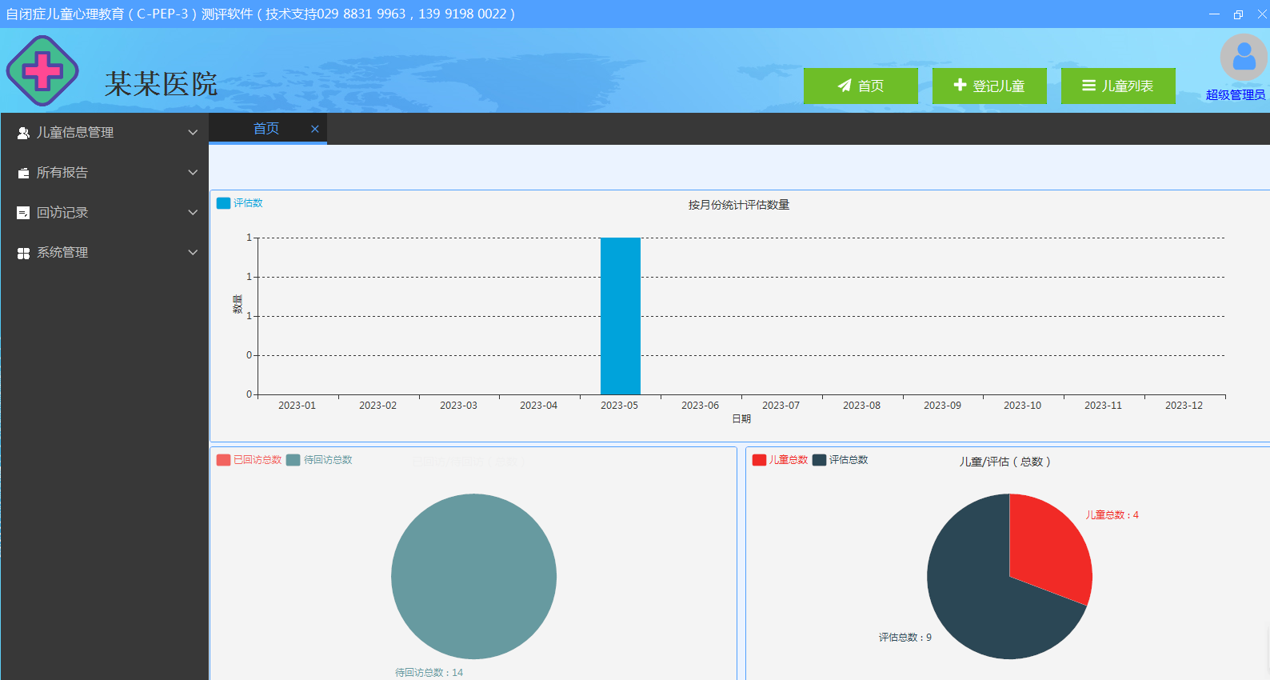
Task: Click the 回访记录 icon in sidebar
Action: 23,213
